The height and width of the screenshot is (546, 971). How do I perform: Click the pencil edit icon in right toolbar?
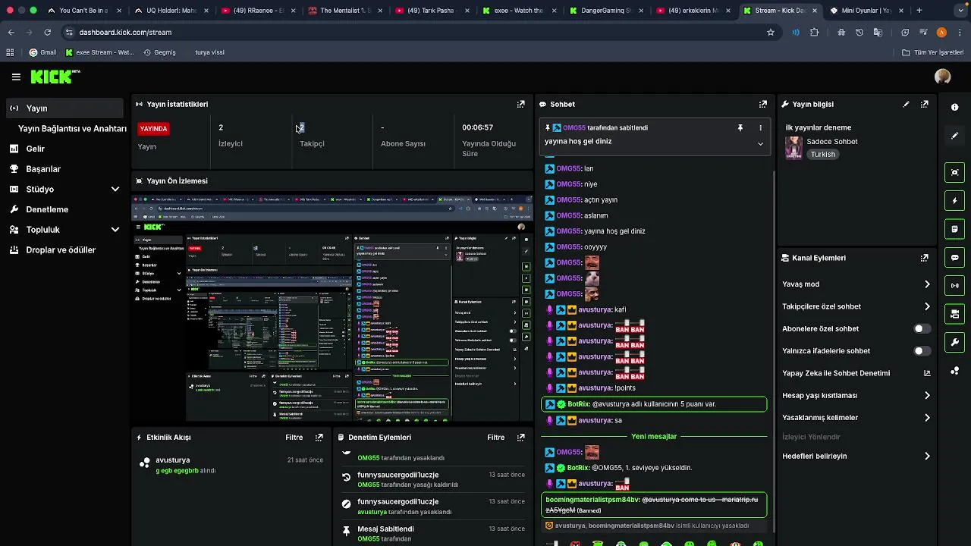(x=955, y=136)
